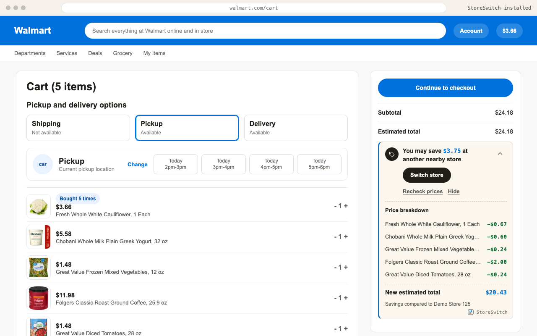This screenshot has height=336, width=537.
Task: Open the Account button
Action: coord(471,31)
